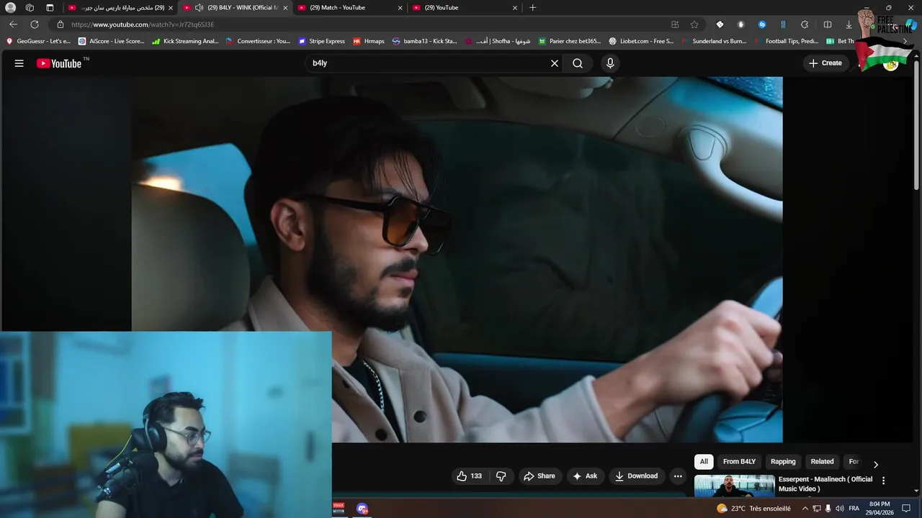Screen dimensions: 922x518
Task: Show hidden system tray icons
Action: point(805,509)
